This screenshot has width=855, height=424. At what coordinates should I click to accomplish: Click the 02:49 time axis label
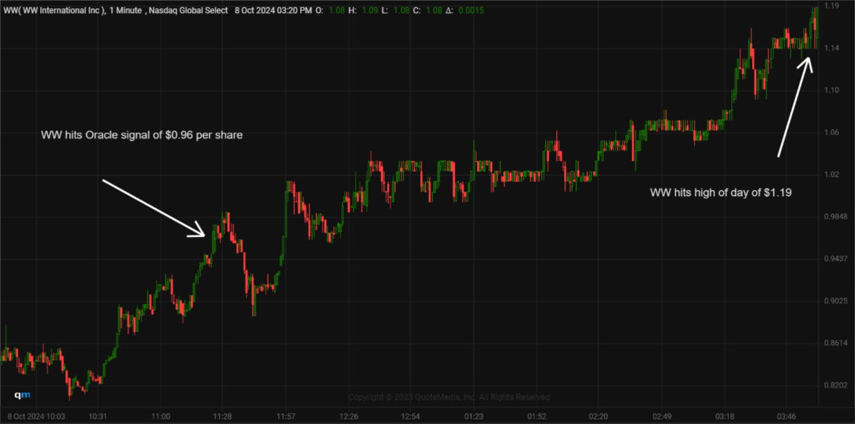coord(662,416)
